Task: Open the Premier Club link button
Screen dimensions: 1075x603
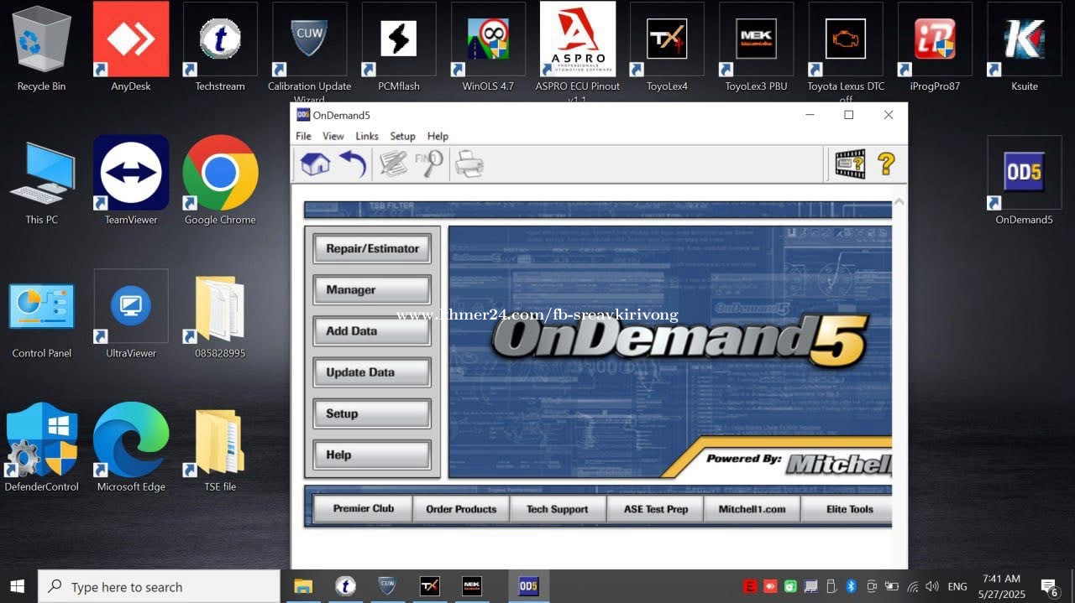Action: pos(363,509)
